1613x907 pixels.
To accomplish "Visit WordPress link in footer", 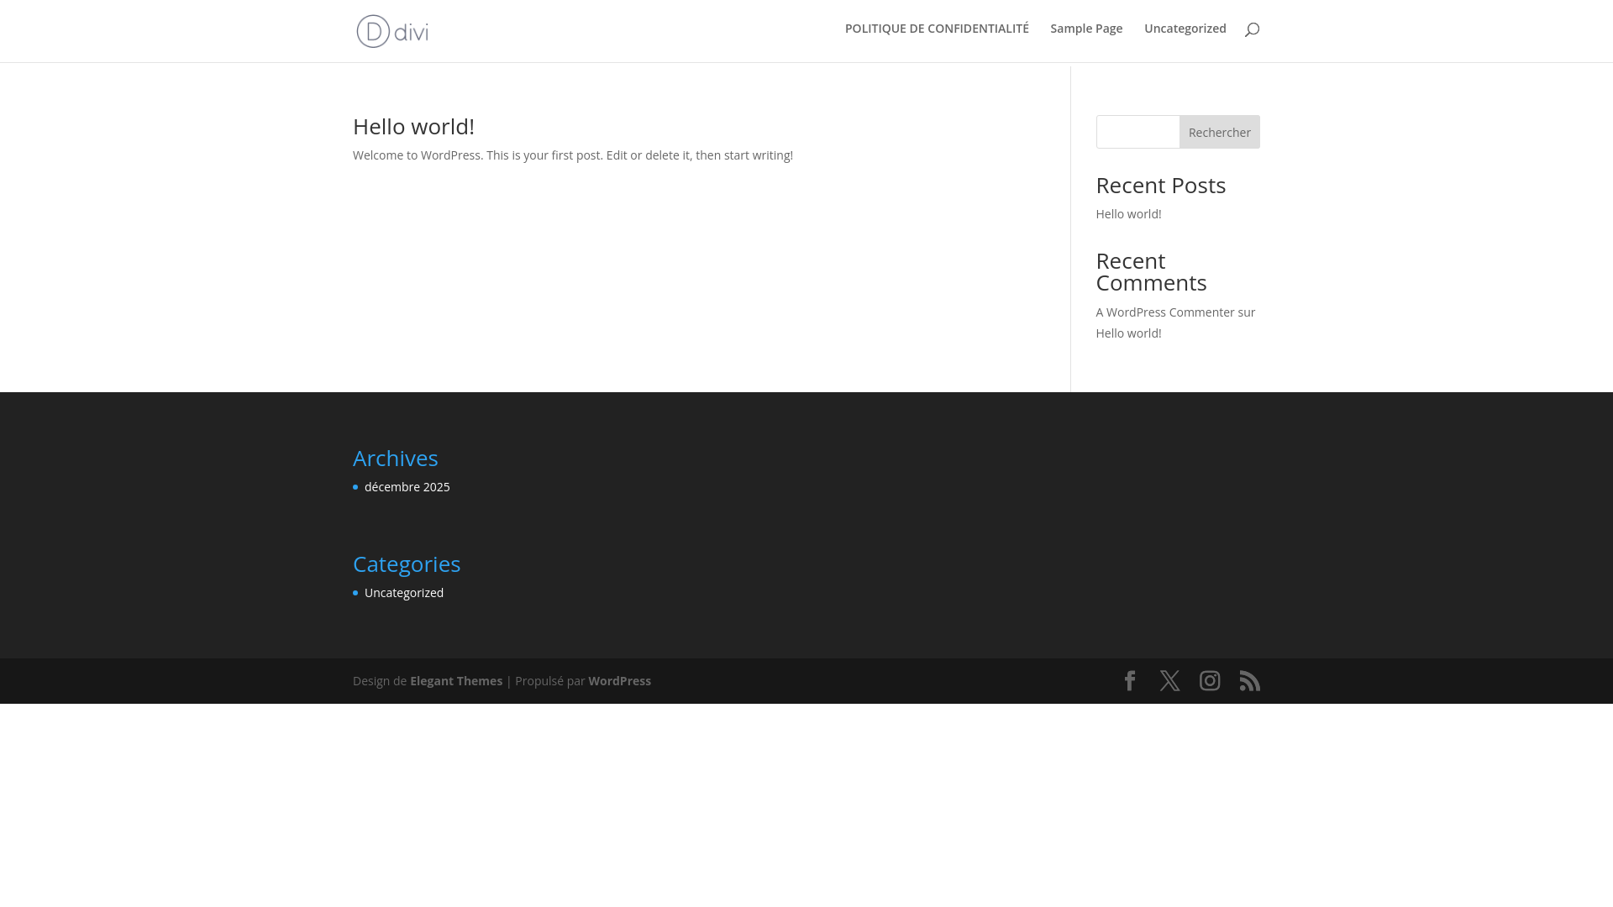I will pyautogui.click(x=619, y=681).
